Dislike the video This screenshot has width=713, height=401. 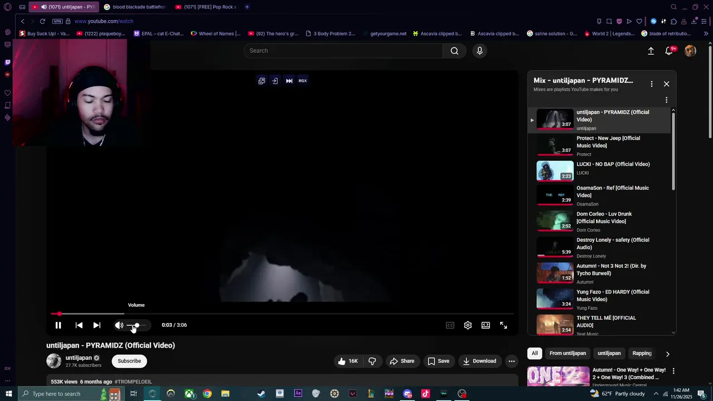click(x=372, y=361)
